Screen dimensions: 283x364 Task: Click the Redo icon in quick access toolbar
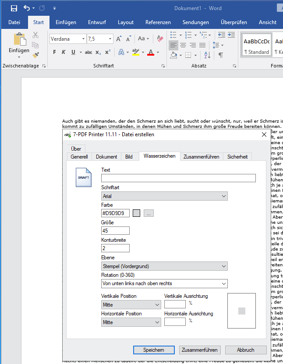click(x=42, y=8)
